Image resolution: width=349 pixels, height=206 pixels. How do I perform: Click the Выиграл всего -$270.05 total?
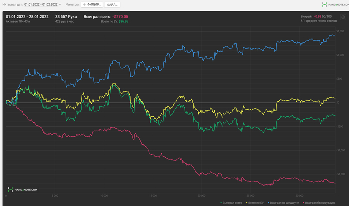click(106, 17)
